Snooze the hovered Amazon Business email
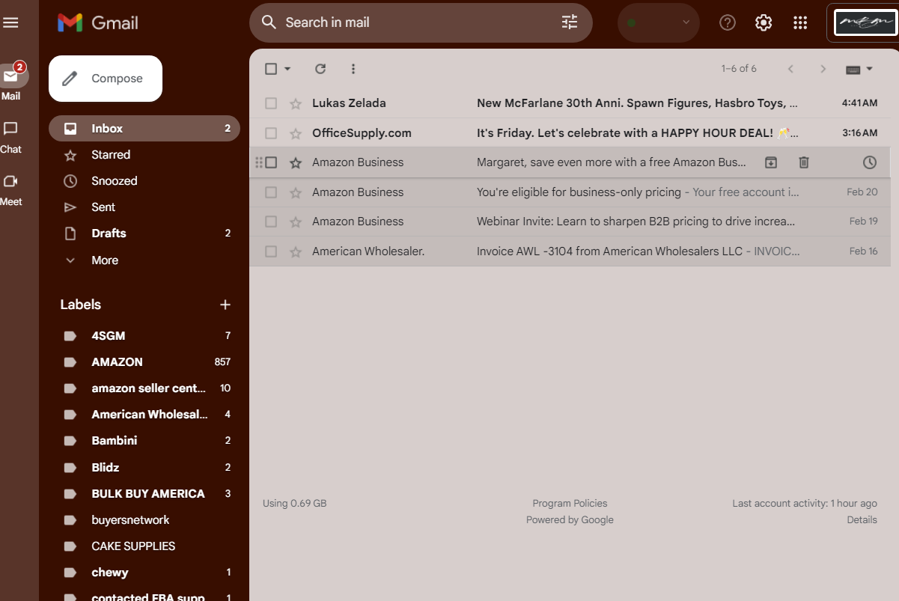Viewport: 899px width, 601px height. pos(869,162)
